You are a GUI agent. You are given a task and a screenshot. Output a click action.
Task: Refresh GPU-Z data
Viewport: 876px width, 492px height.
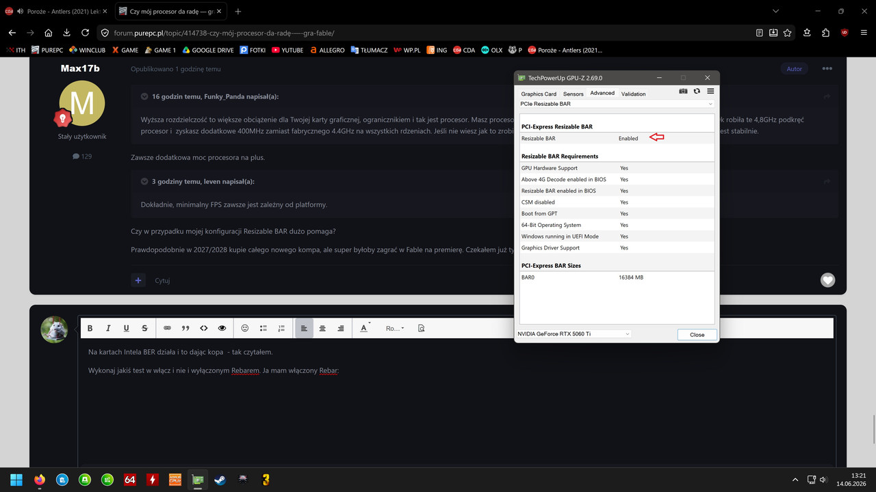[x=697, y=91]
